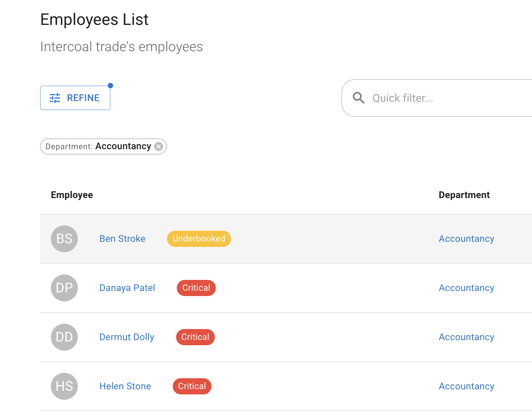The image size is (532, 419).
Task: Click the Critical badge for Dermut Dolly
Action: (195, 337)
